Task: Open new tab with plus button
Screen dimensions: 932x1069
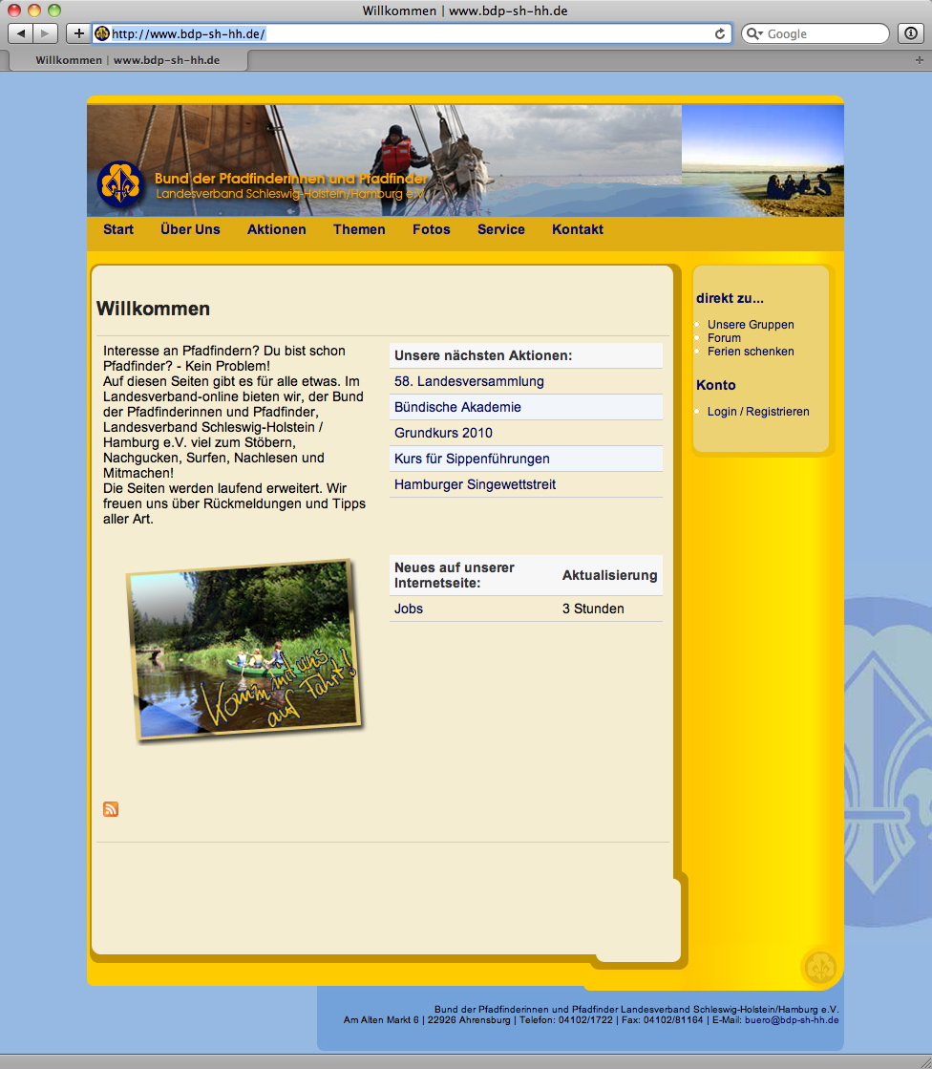Action: (918, 59)
